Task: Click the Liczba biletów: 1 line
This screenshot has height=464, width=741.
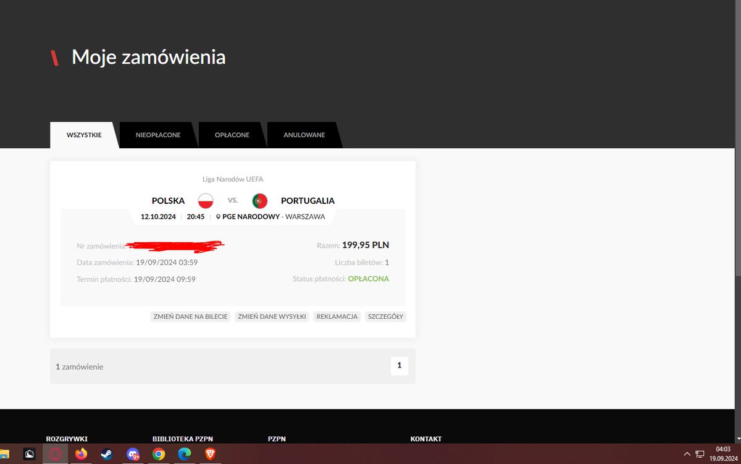Action: (361, 262)
